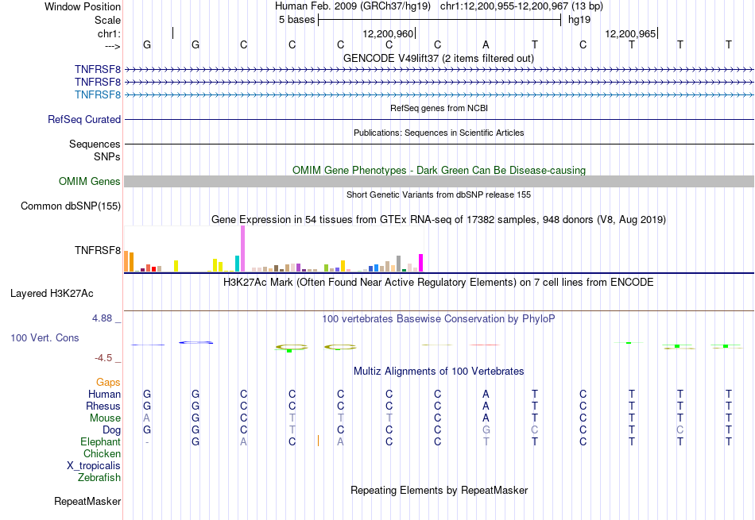The image size is (755, 520).
Task: Click the ---> sequence direction arrow
Action: tap(112, 46)
